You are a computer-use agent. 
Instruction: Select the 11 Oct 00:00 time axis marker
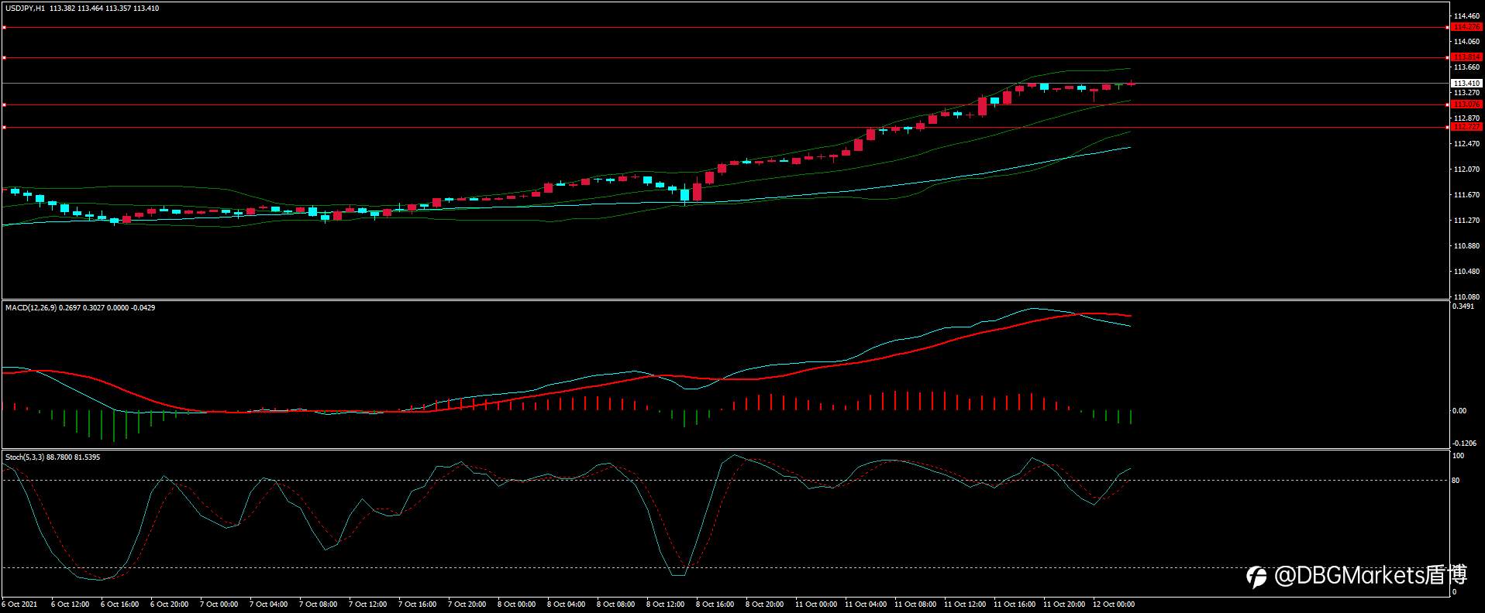coord(816,604)
